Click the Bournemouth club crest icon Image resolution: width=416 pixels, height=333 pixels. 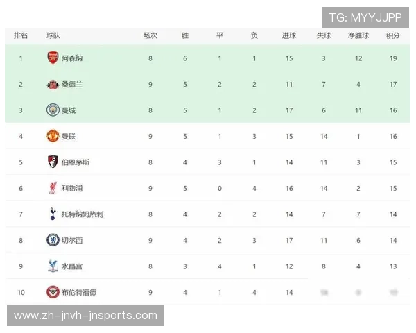53,162
